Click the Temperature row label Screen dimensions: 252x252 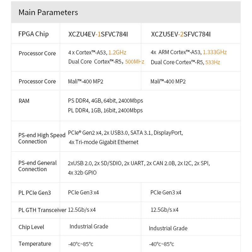pyautogui.click(x=35, y=244)
